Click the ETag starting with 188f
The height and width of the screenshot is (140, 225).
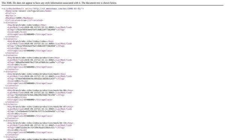pyautogui.click(x=36, y=128)
